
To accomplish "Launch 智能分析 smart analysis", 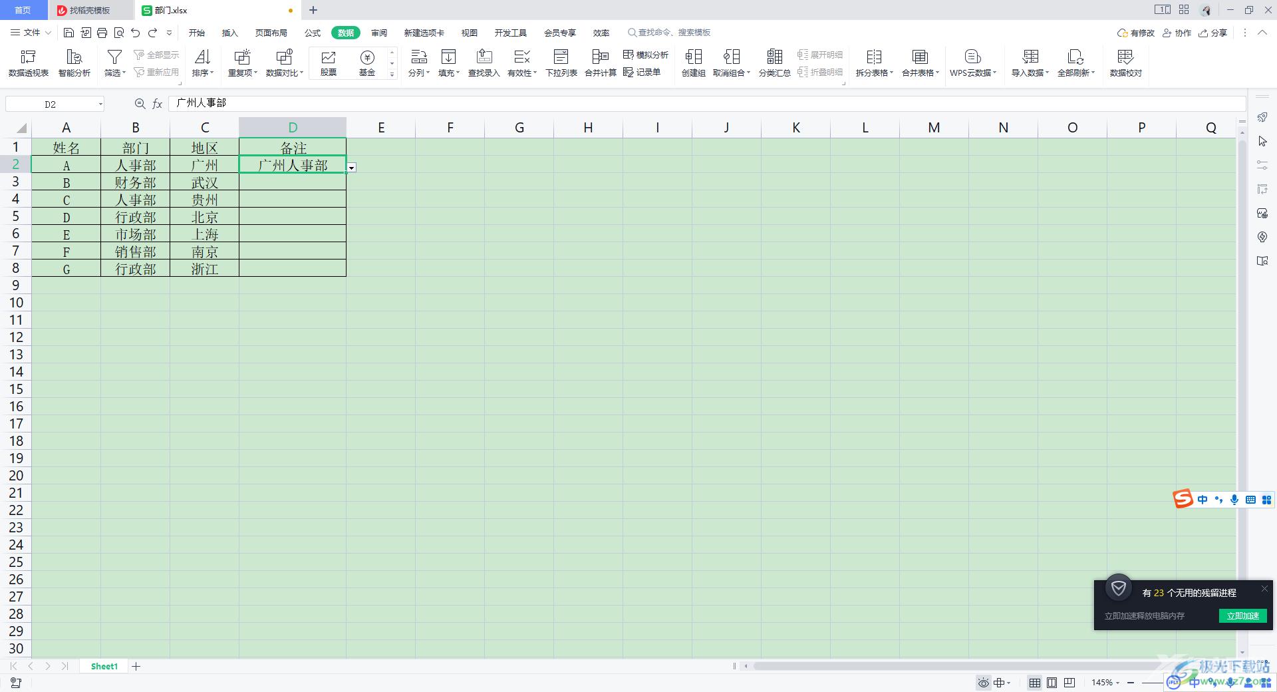I will 74,63.
